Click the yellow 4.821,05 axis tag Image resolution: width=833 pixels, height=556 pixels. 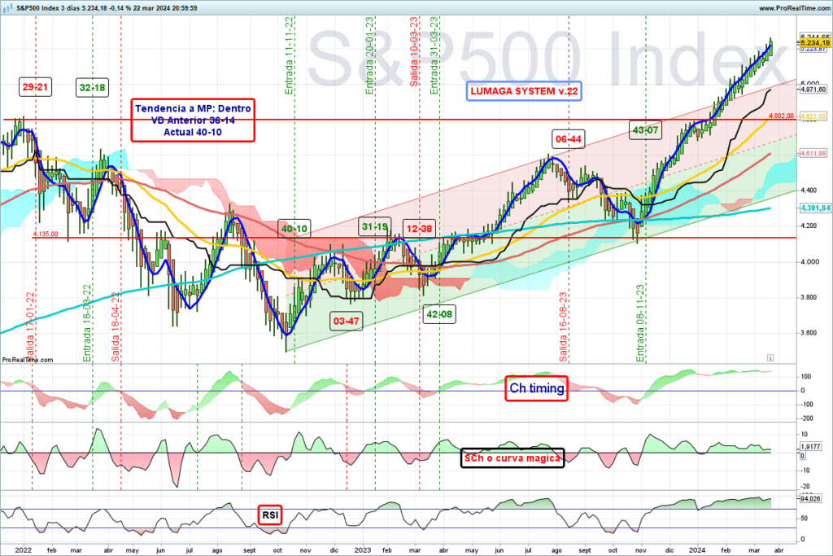[x=813, y=116]
